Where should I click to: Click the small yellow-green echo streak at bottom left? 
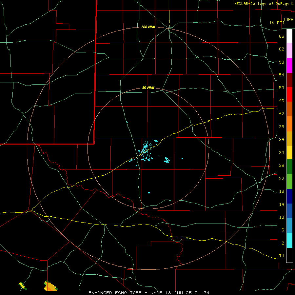pos(23,286)
